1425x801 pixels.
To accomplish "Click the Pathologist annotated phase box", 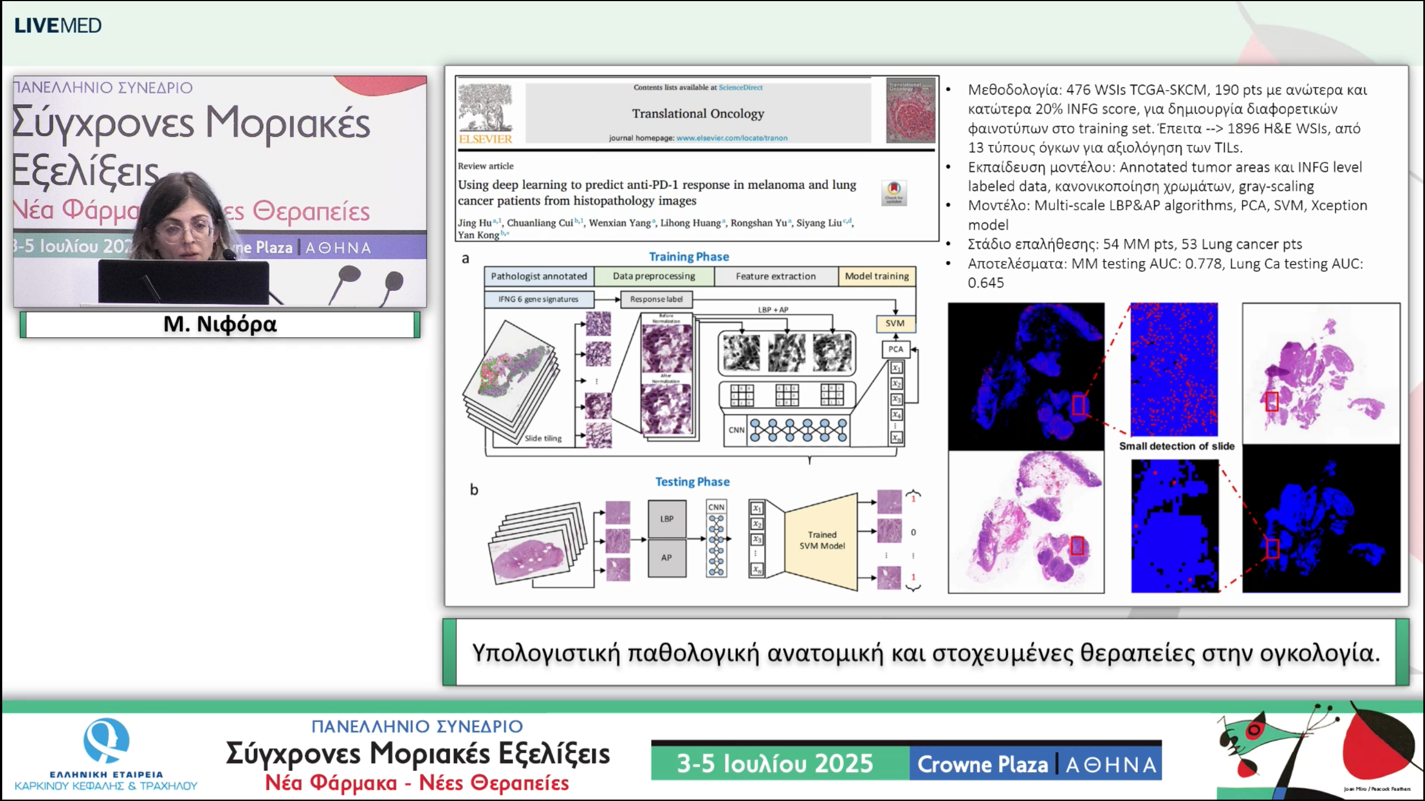I will coord(538,276).
